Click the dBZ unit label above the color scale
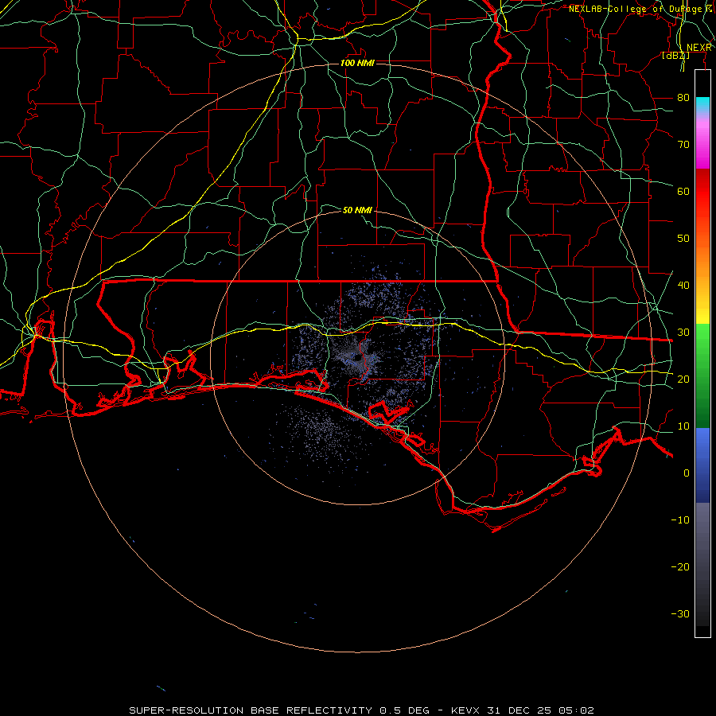716x716 pixels. 675,56
